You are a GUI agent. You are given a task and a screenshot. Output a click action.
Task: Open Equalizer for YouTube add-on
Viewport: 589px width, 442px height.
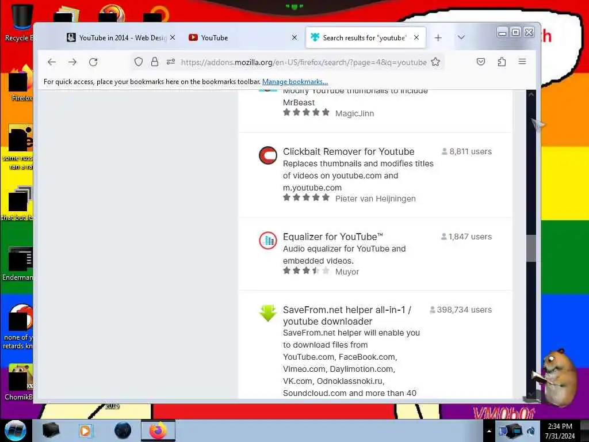coord(333,237)
